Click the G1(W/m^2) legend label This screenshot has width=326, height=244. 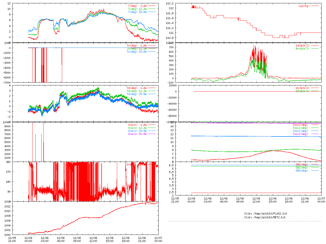[302, 88]
